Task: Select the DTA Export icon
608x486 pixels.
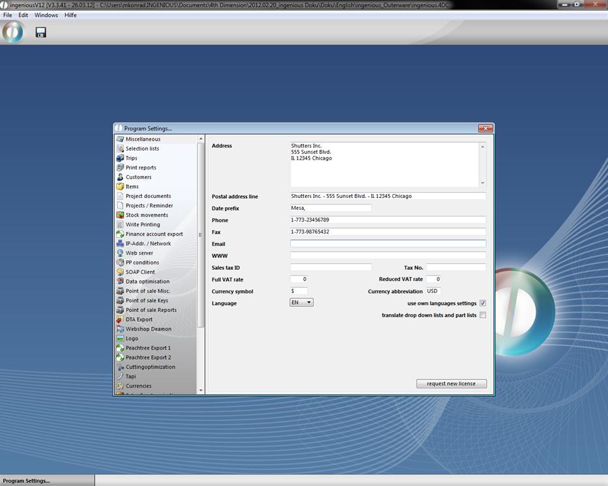Action: pyautogui.click(x=120, y=319)
